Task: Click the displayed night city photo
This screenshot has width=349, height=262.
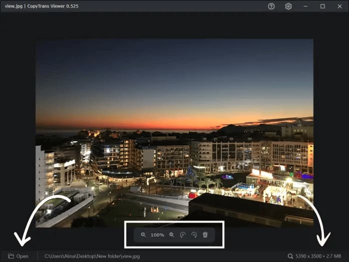Action: pyautogui.click(x=174, y=133)
